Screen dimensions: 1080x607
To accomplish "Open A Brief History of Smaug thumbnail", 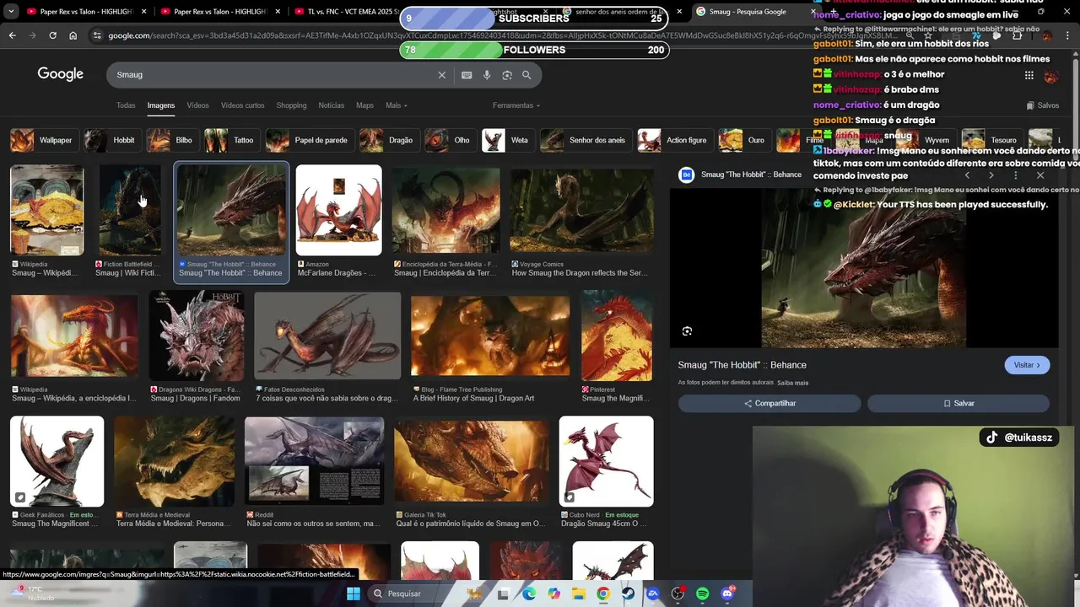I will click(x=489, y=336).
